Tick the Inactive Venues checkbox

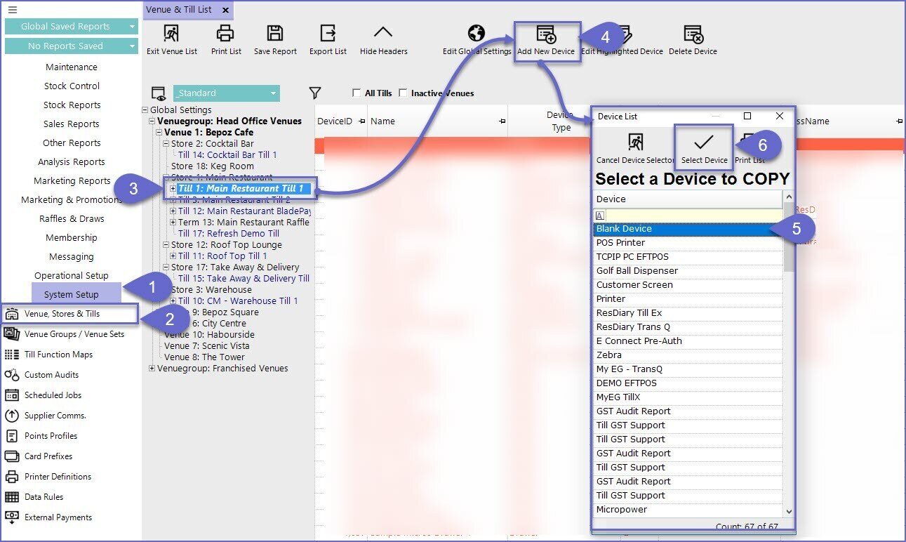click(x=404, y=93)
